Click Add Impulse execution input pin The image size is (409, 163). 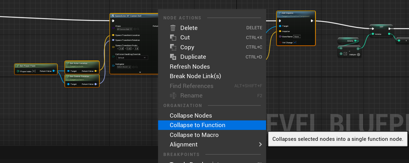(280, 21)
